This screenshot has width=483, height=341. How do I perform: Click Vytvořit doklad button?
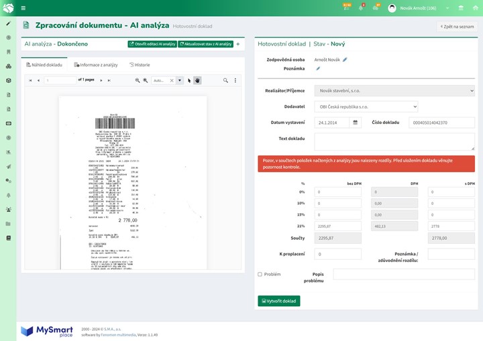[x=279, y=301]
